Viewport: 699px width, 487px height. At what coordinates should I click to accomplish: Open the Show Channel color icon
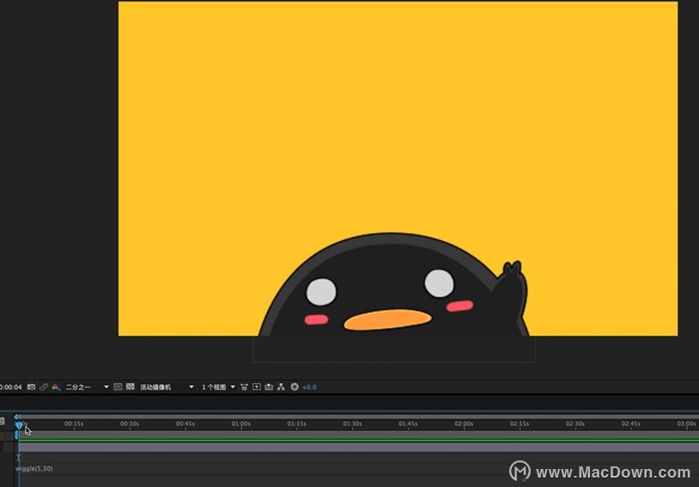[56, 387]
